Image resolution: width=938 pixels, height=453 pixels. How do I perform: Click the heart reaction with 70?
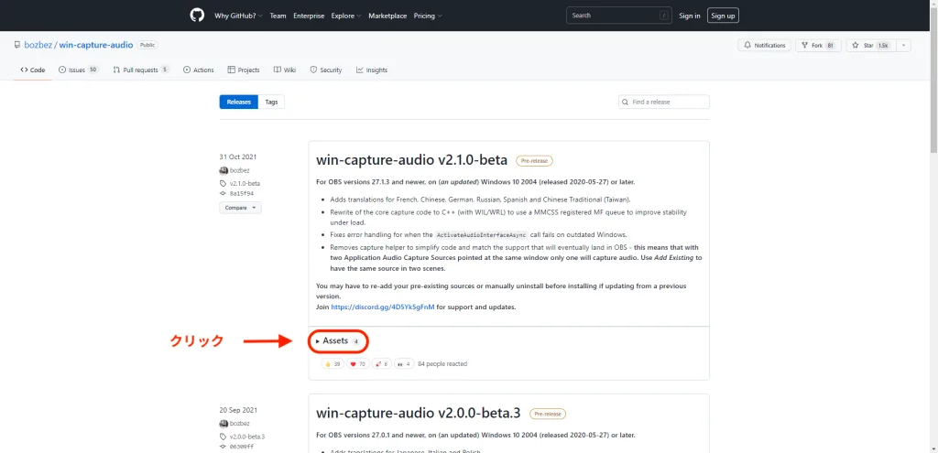[x=358, y=363]
